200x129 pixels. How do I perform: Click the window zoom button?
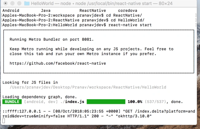click(x=19, y=3)
